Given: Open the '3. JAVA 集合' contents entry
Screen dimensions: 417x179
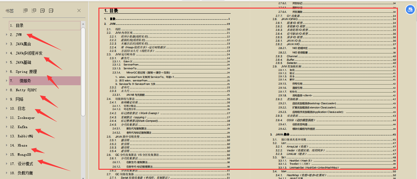Looking at the screenshot, I should click(333, 134).
